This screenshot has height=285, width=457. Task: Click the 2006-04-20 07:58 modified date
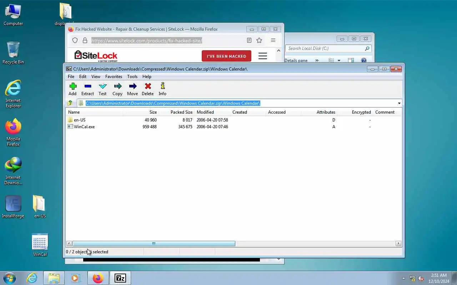click(212, 120)
